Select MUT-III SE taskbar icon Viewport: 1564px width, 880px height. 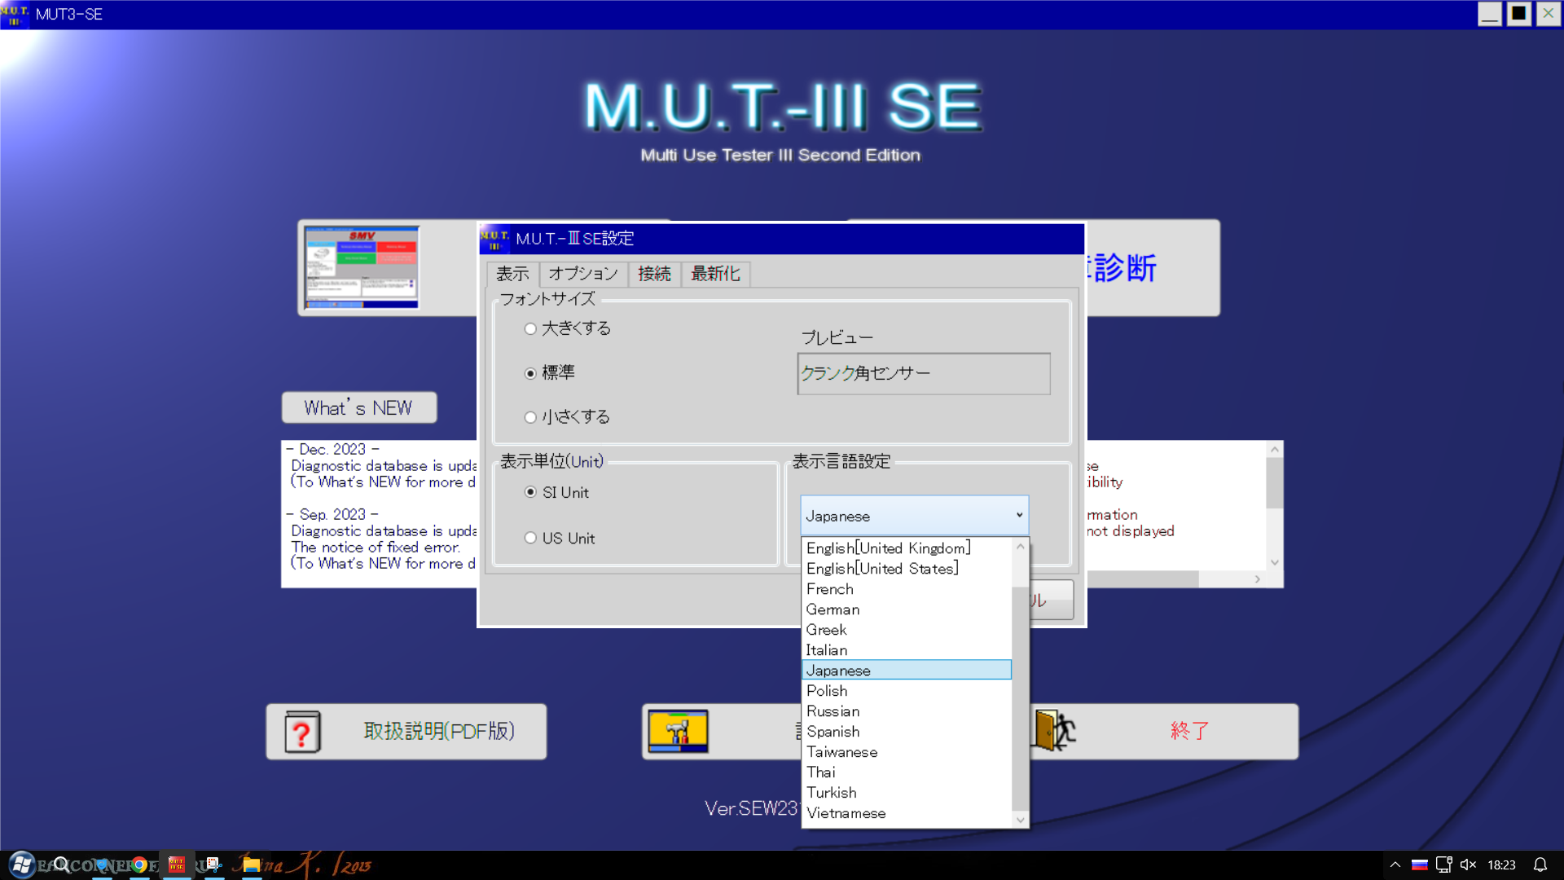[x=177, y=865]
